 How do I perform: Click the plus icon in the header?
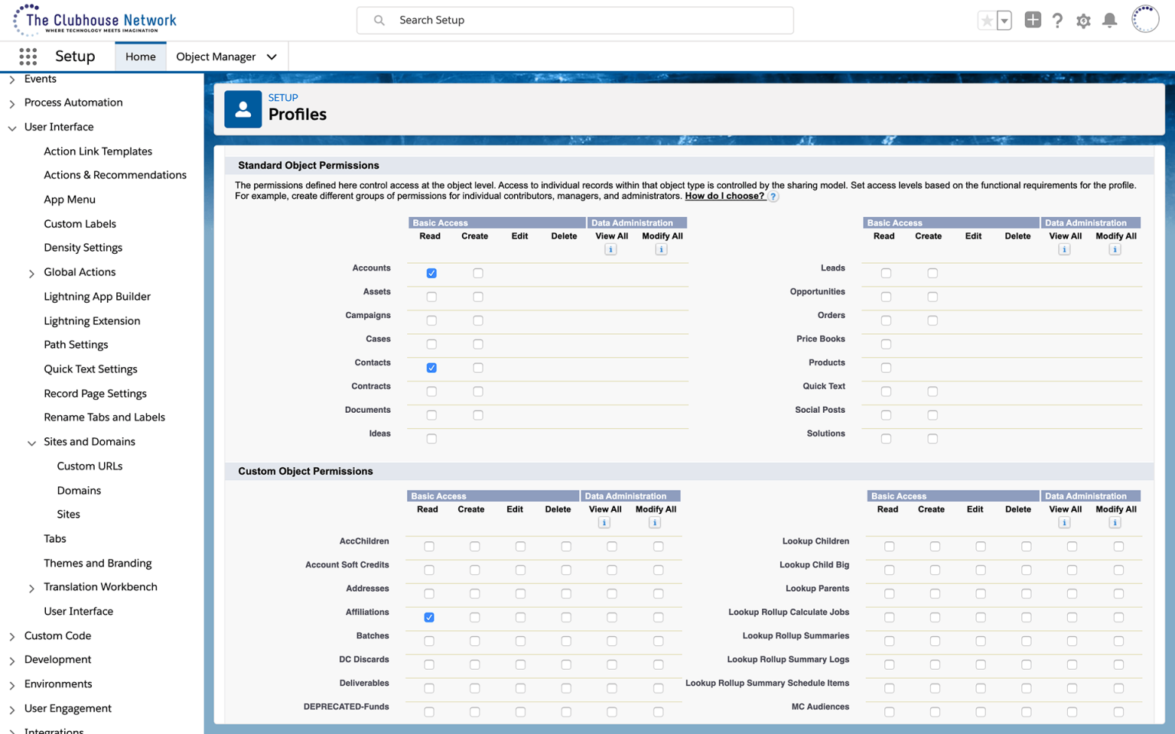[1032, 20]
